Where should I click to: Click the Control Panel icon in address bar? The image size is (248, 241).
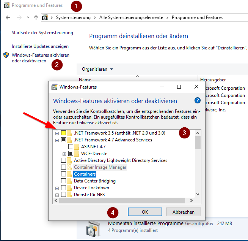click(45, 17)
